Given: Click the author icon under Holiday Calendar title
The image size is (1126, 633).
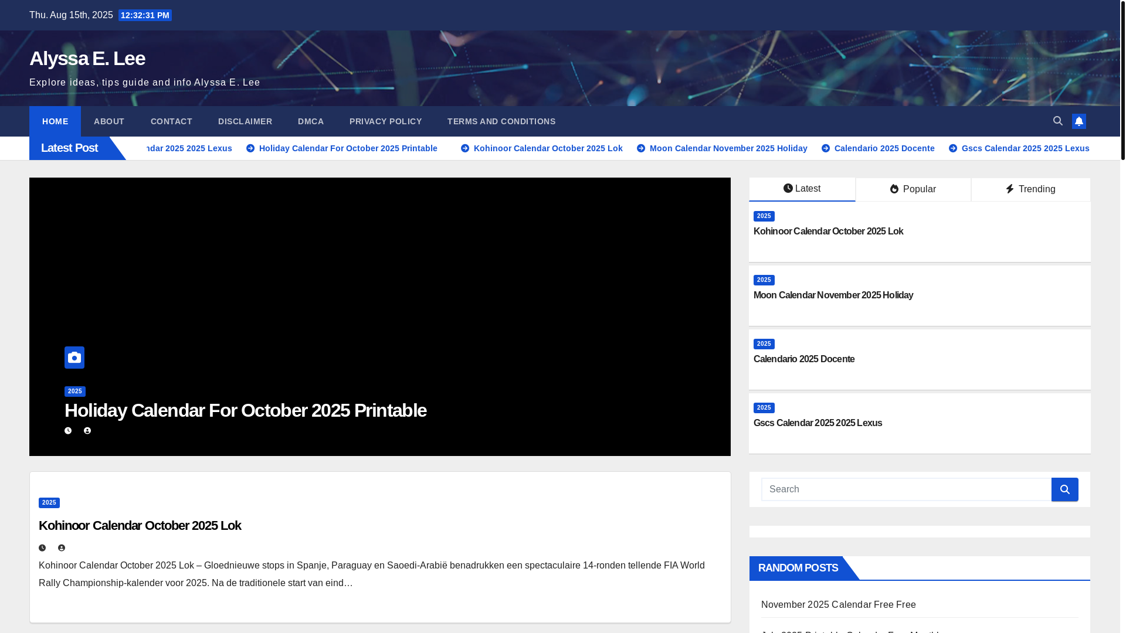Looking at the screenshot, I should click(x=87, y=431).
